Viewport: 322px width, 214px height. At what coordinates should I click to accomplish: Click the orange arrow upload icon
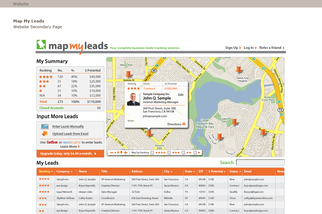click(x=45, y=134)
